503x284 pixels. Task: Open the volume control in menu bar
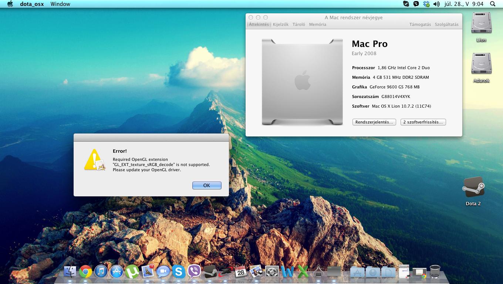436,4
